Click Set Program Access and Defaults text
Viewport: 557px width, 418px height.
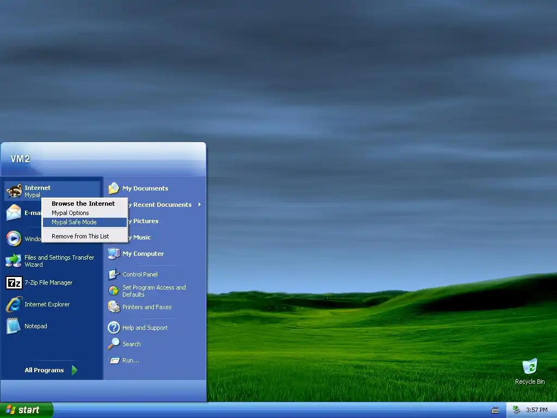154,291
